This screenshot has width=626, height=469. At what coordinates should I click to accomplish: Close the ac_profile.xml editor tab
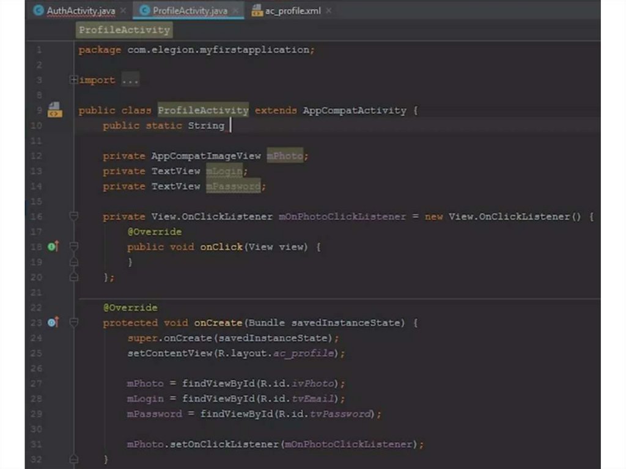point(328,10)
